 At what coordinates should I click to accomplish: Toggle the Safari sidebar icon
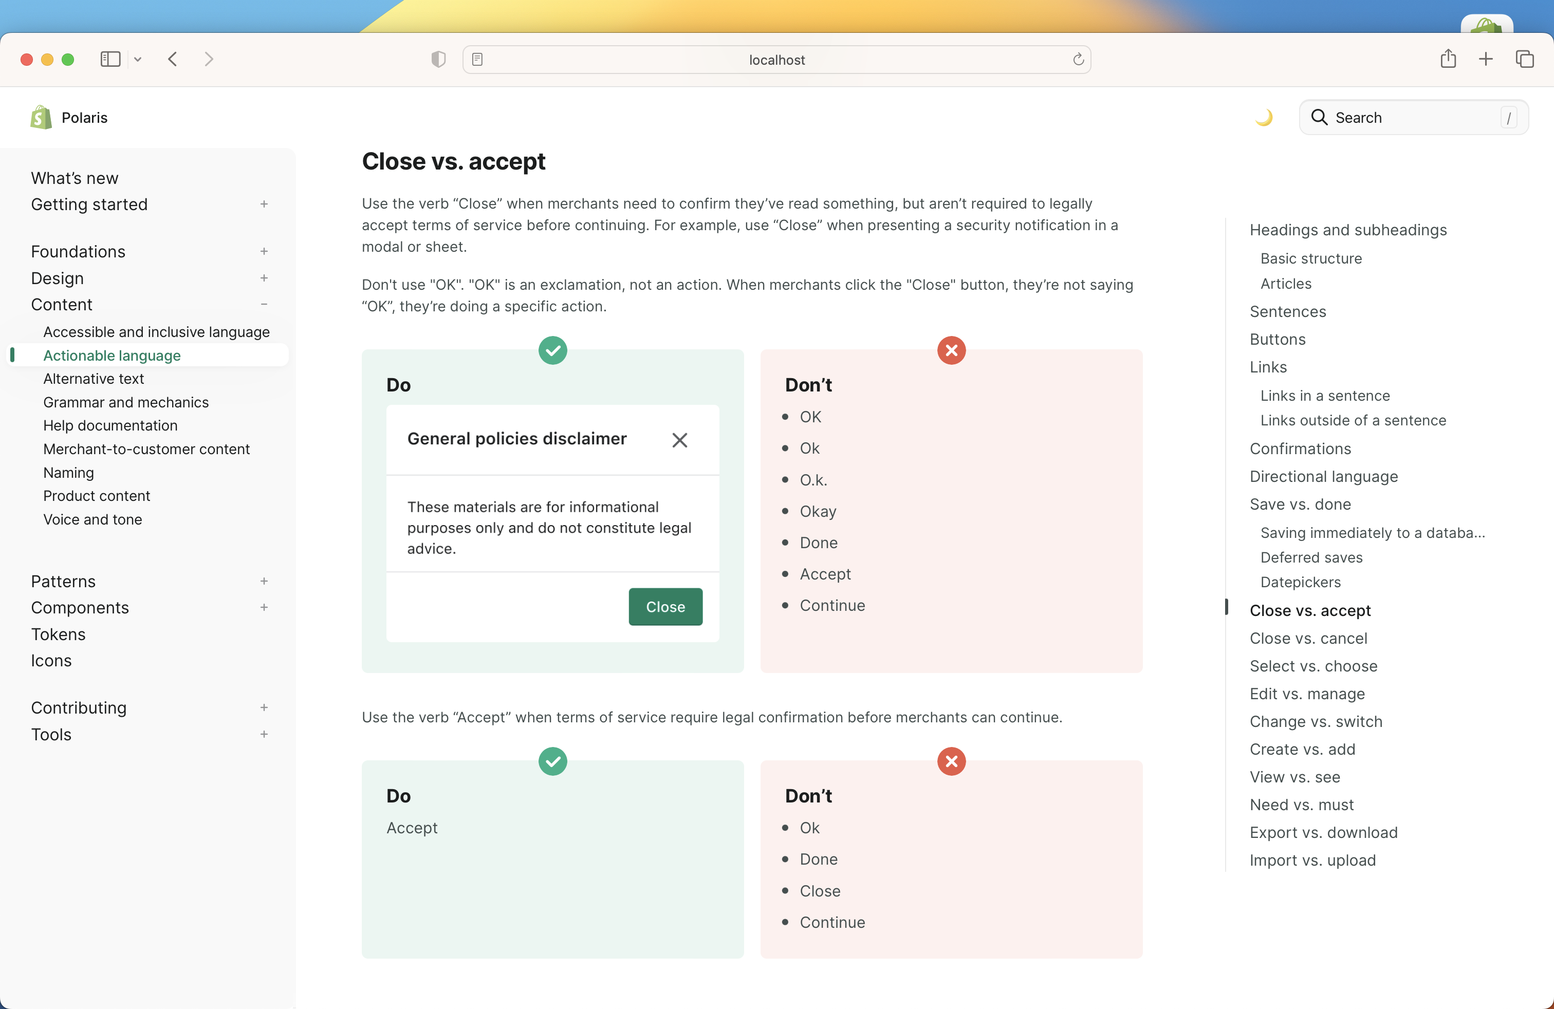coord(110,60)
